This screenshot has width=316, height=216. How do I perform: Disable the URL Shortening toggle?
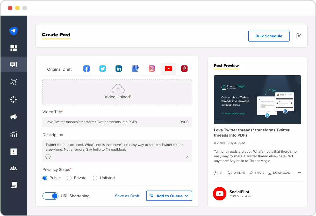pyautogui.click(x=51, y=196)
